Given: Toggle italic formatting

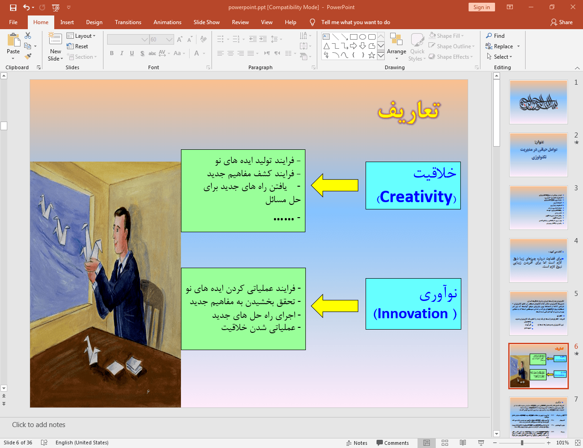Looking at the screenshot, I should click(121, 53).
